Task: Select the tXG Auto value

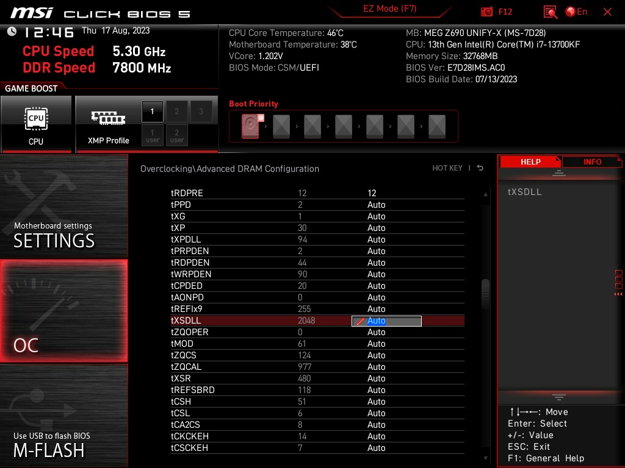Action: [x=376, y=216]
